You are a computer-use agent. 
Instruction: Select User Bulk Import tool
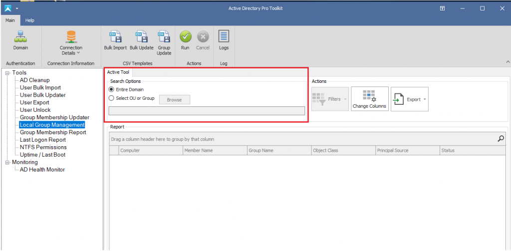(x=40, y=87)
